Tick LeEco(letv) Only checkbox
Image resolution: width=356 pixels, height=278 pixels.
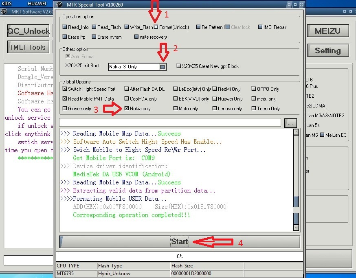coord(176,89)
